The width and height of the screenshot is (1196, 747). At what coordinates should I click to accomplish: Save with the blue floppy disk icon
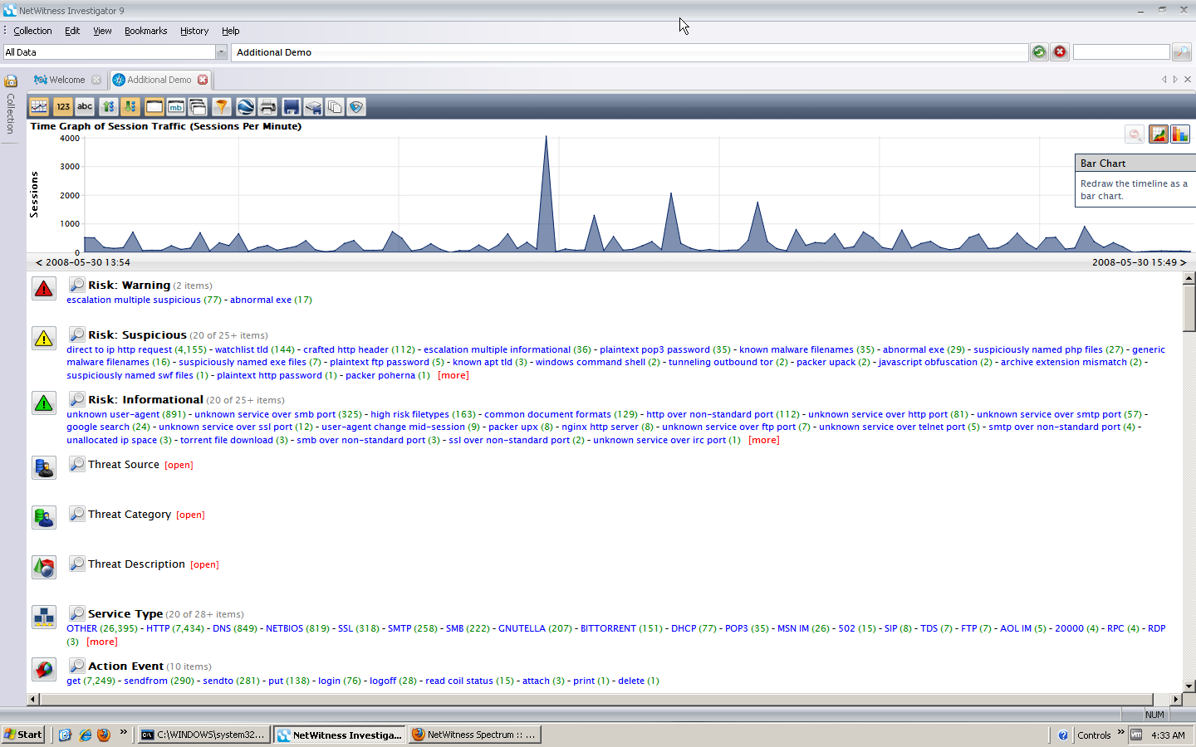291,106
